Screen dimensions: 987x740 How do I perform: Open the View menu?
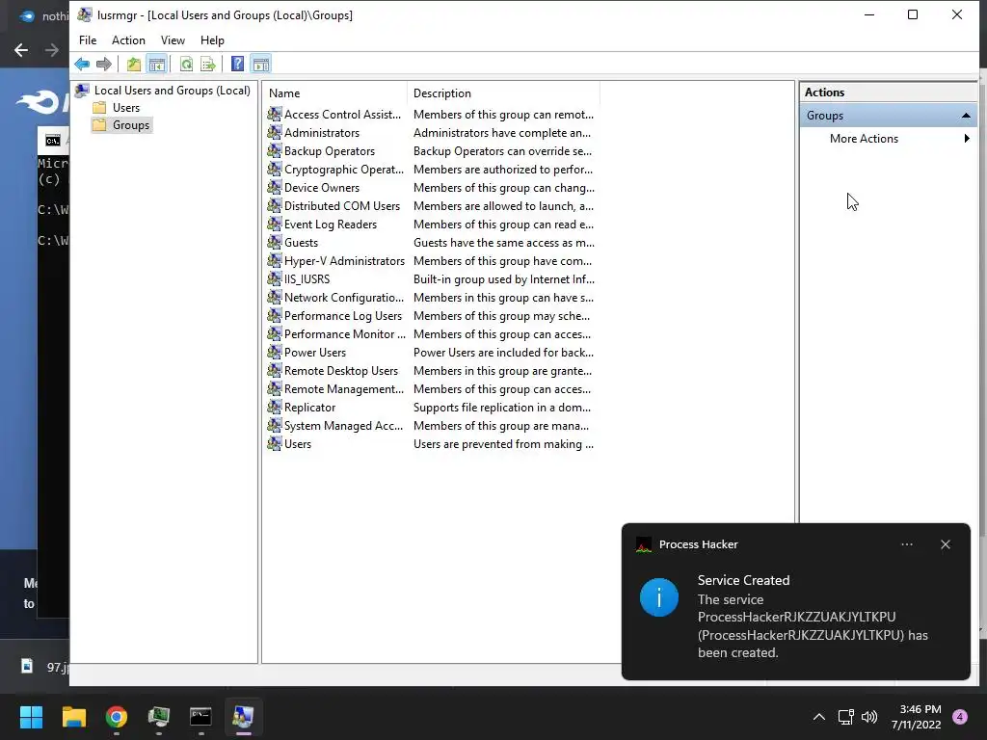[x=173, y=40]
